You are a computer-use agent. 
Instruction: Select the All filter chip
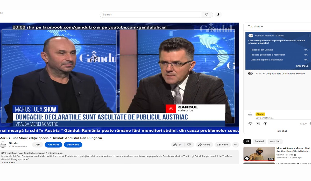pos(247,141)
